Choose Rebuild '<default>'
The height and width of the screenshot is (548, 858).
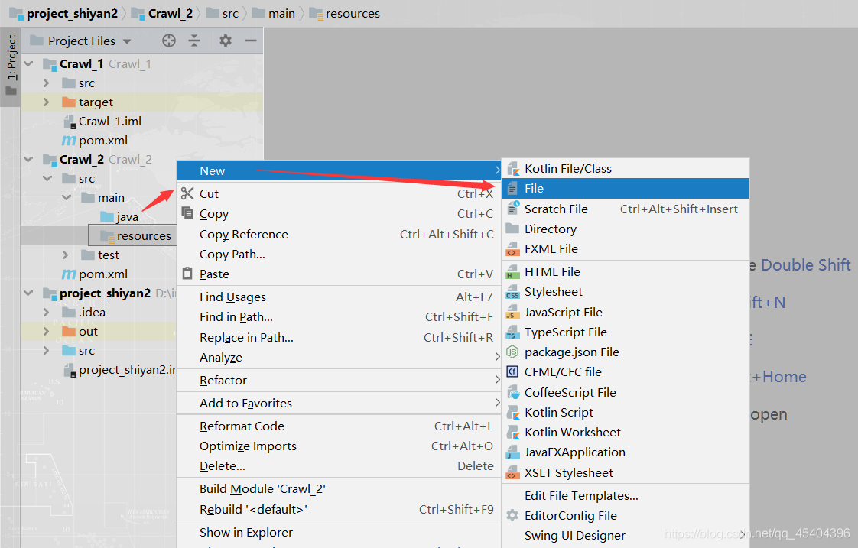[x=339, y=509]
